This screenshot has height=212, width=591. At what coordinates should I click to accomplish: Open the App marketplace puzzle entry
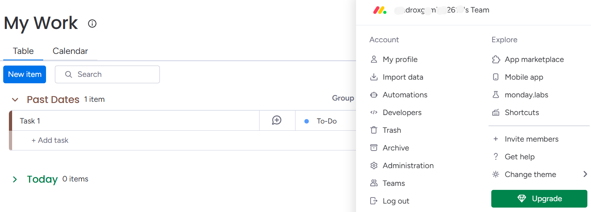click(x=528, y=59)
